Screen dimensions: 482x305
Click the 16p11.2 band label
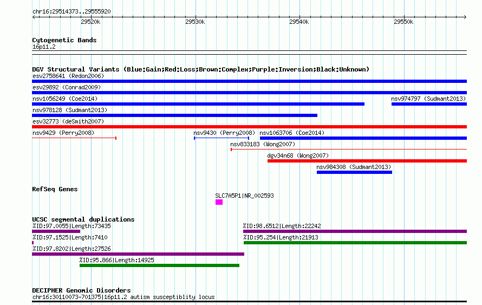click(44, 47)
